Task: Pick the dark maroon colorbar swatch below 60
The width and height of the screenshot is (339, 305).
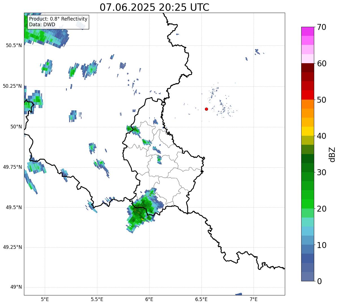Action: [307, 68]
